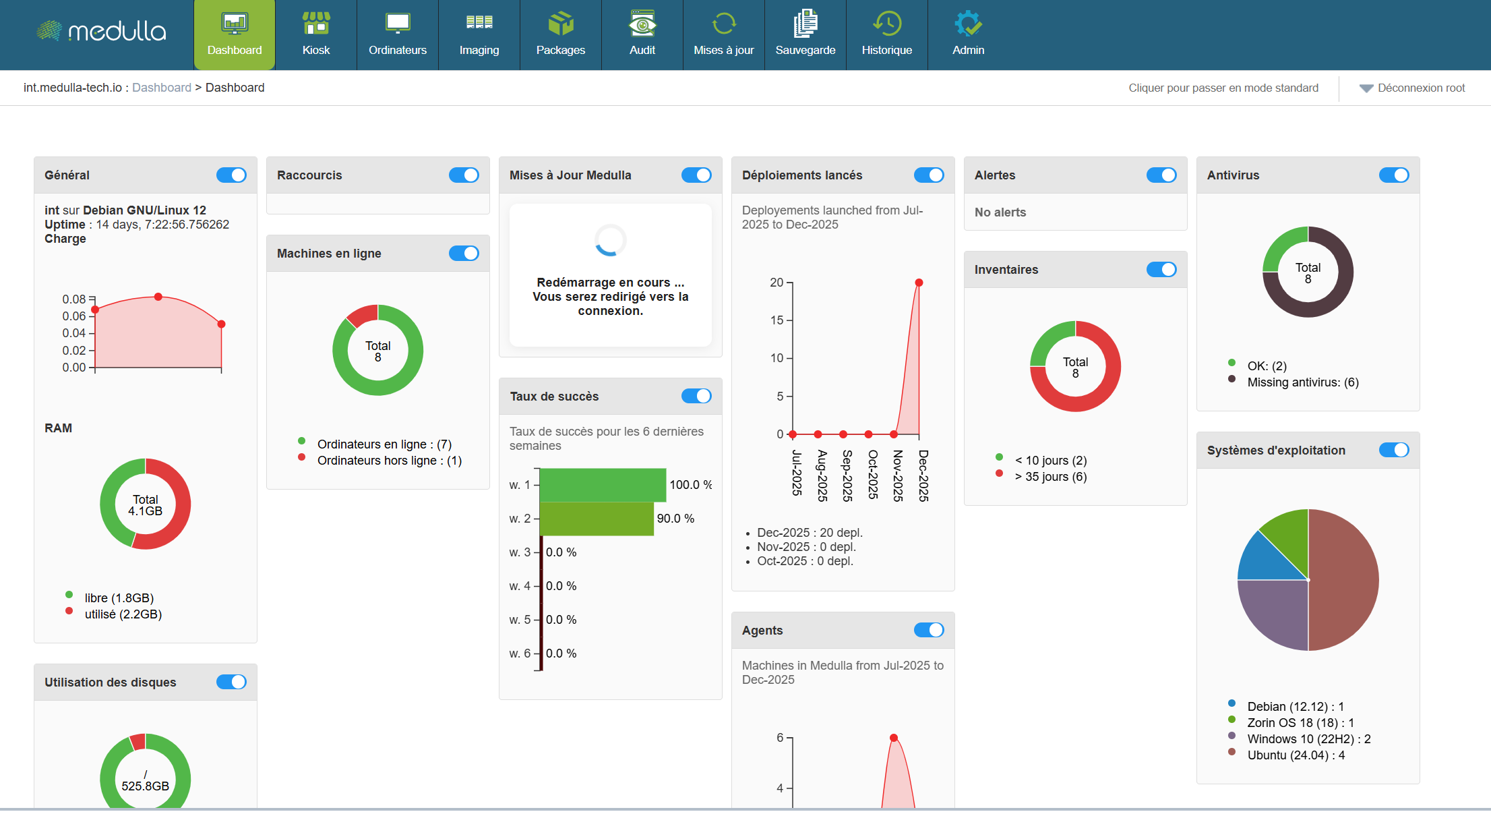Screen dimensions: 1491x814
Task: Toggle the Taux de succès panel switch
Action: [x=696, y=397]
